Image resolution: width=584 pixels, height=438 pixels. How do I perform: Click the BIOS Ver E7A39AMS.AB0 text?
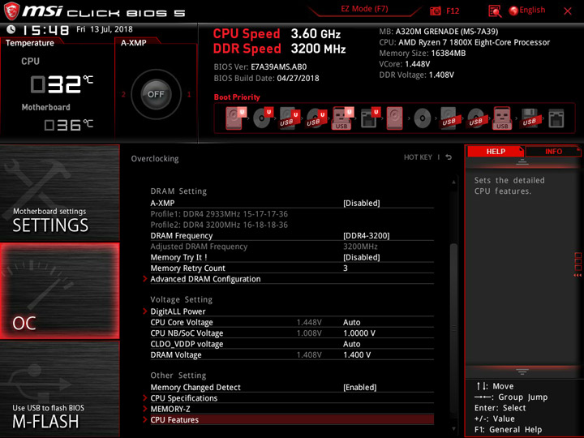click(x=260, y=67)
